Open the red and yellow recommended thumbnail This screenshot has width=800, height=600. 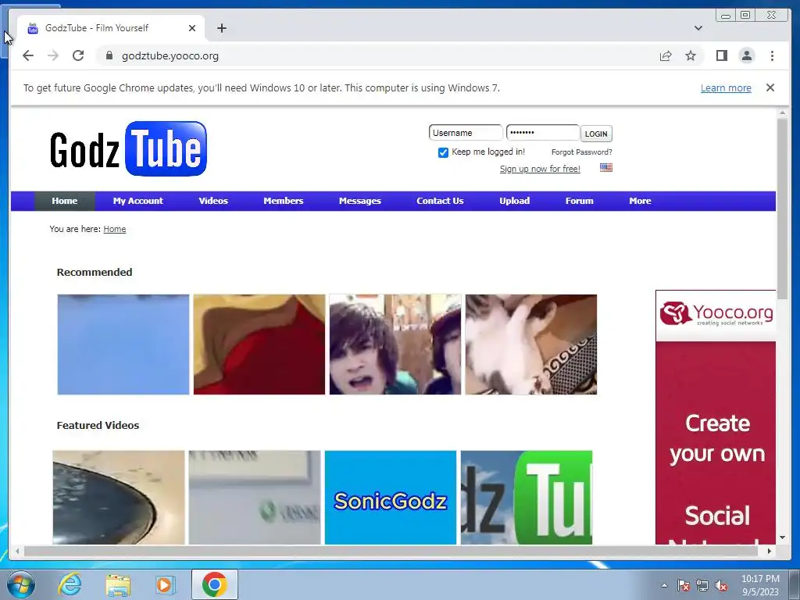tap(259, 345)
